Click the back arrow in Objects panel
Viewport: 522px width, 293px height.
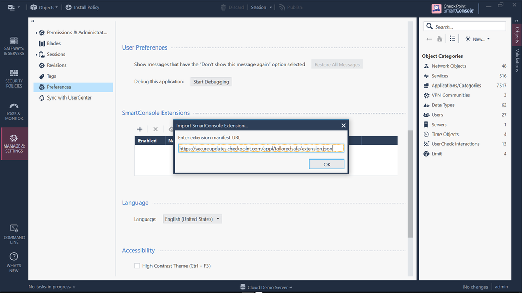pyautogui.click(x=429, y=39)
